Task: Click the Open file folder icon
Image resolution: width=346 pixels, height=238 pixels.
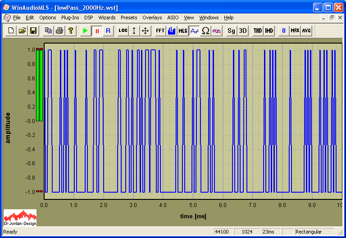Action: click(x=22, y=31)
